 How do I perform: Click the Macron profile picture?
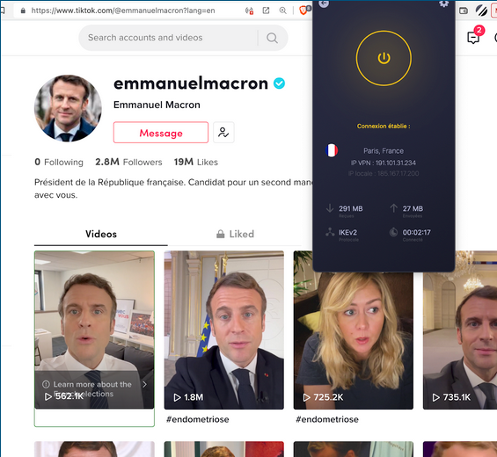pyautogui.click(x=68, y=108)
